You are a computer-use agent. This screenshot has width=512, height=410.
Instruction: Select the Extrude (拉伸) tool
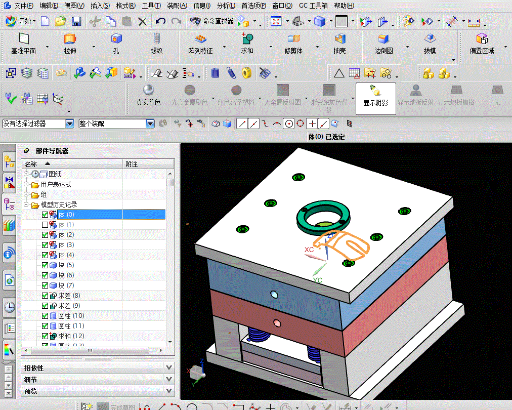70,43
